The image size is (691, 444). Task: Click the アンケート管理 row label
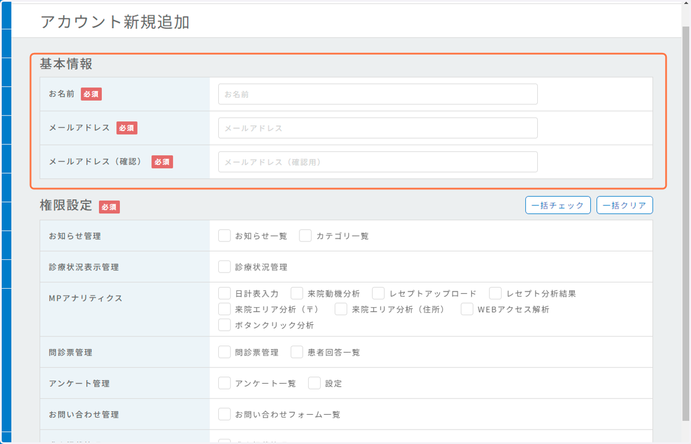[x=79, y=383]
